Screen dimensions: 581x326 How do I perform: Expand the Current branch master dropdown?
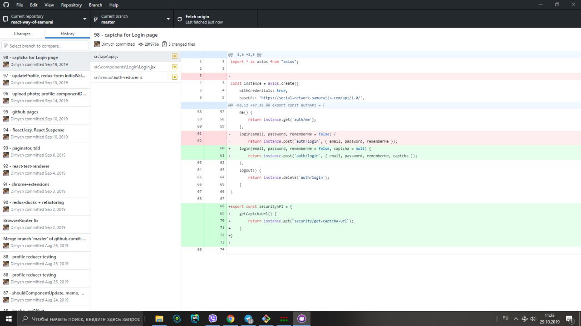click(x=131, y=19)
